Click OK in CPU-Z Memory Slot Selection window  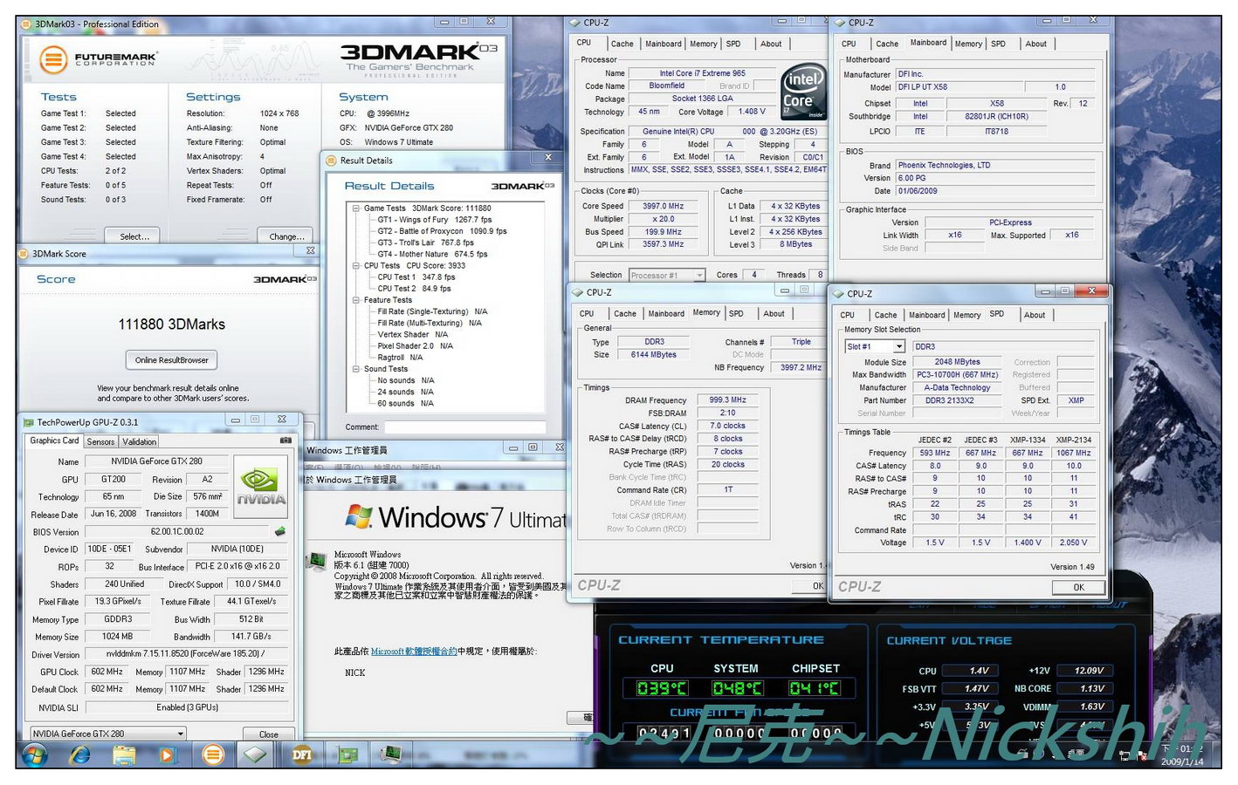click(x=1079, y=587)
